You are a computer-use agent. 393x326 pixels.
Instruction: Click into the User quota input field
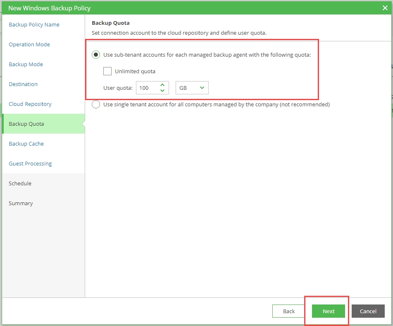147,88
